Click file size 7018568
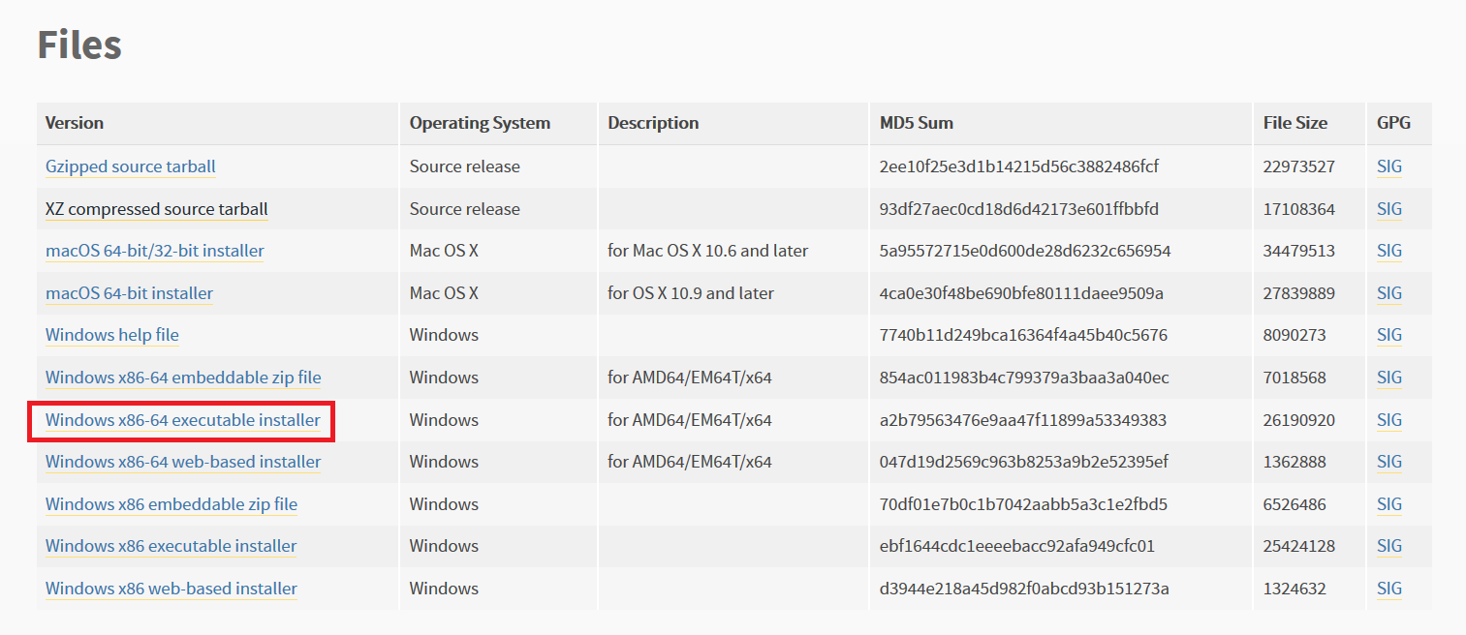The width and height of the screenshot is (1466, 635). coord(1294,378)
